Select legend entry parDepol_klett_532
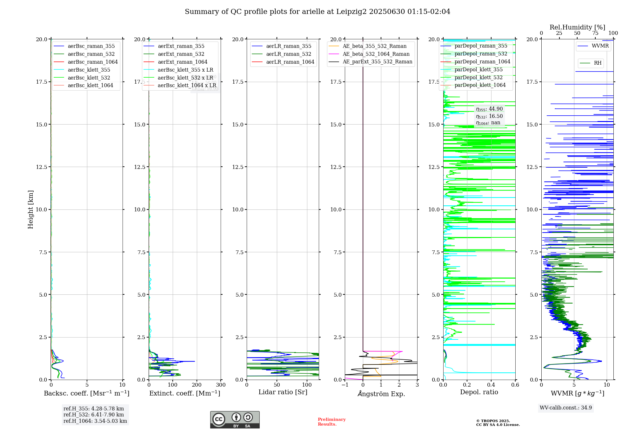The image size is (635, 431). tap(471, 78)
